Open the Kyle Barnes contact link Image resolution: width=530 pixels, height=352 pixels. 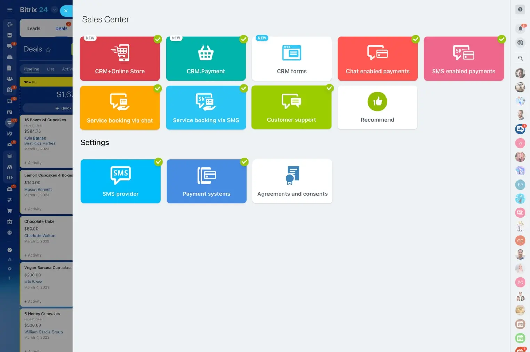coord(35,138)
